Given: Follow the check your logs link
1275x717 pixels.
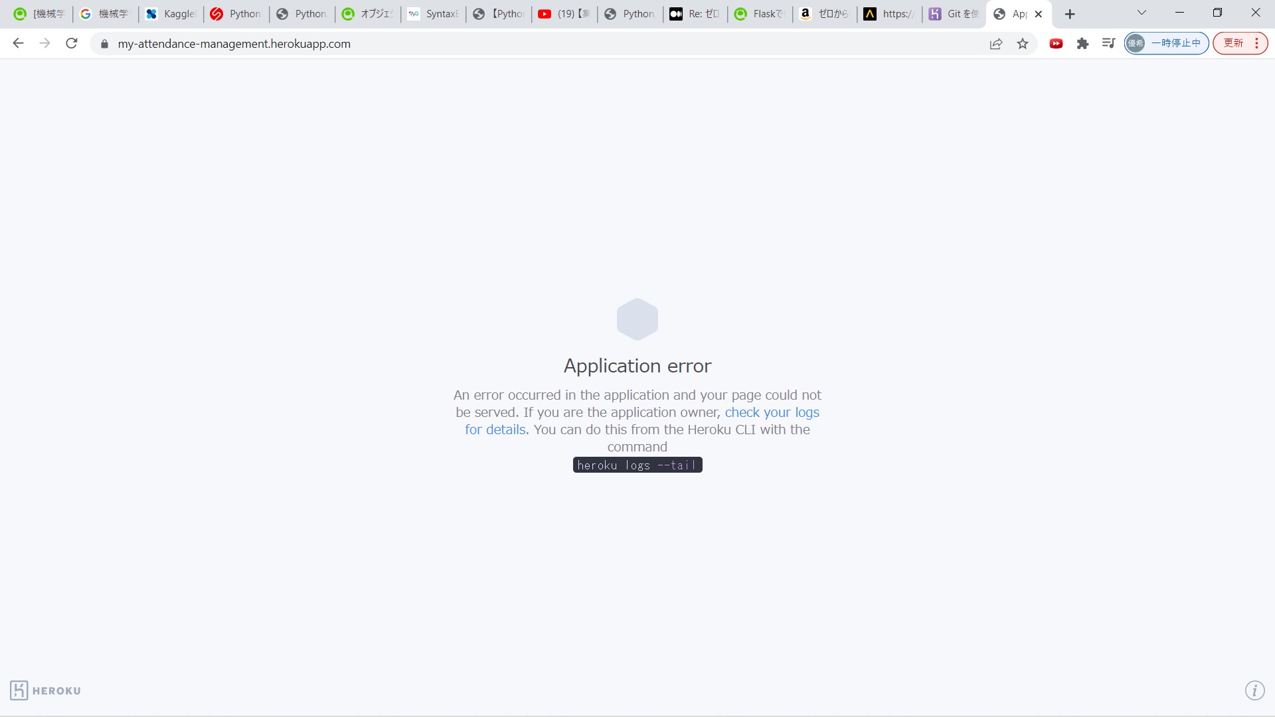Looking at the screenshot, I should [x=772, y=412].
